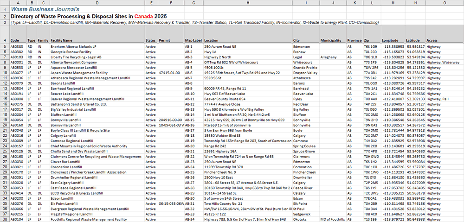Click permit cell '204916-00-00'
The image size is (464, 222).
pyautogui.click(x=171, y=120)
